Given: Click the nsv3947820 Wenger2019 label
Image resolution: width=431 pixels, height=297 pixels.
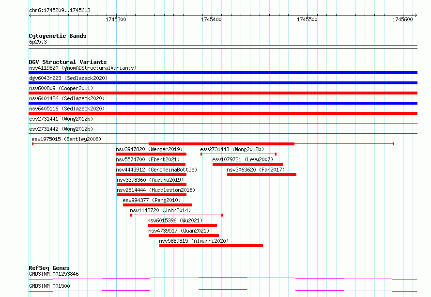Looking at the screenshot, I should tap(149, 149).
